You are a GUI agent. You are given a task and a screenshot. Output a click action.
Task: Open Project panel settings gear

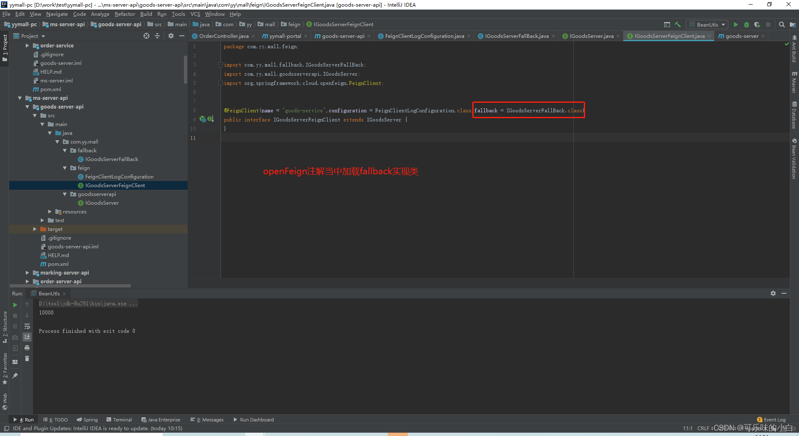click(171, 36)
